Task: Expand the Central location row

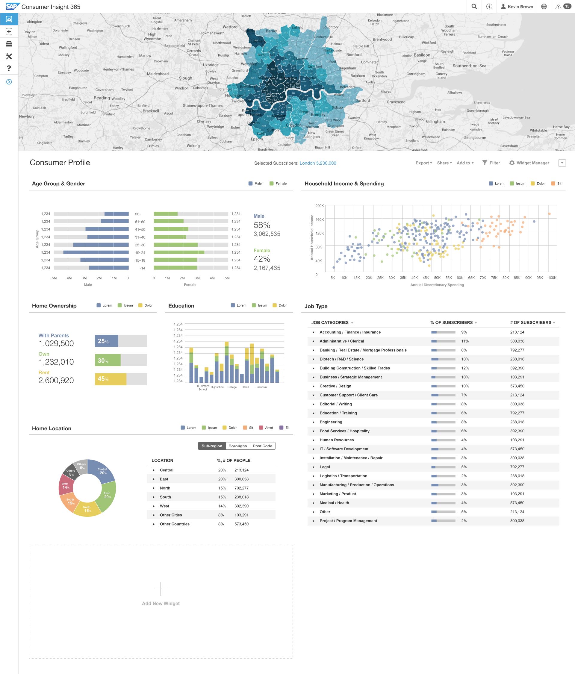Action: pyautogui.click(x=154, y=470)
